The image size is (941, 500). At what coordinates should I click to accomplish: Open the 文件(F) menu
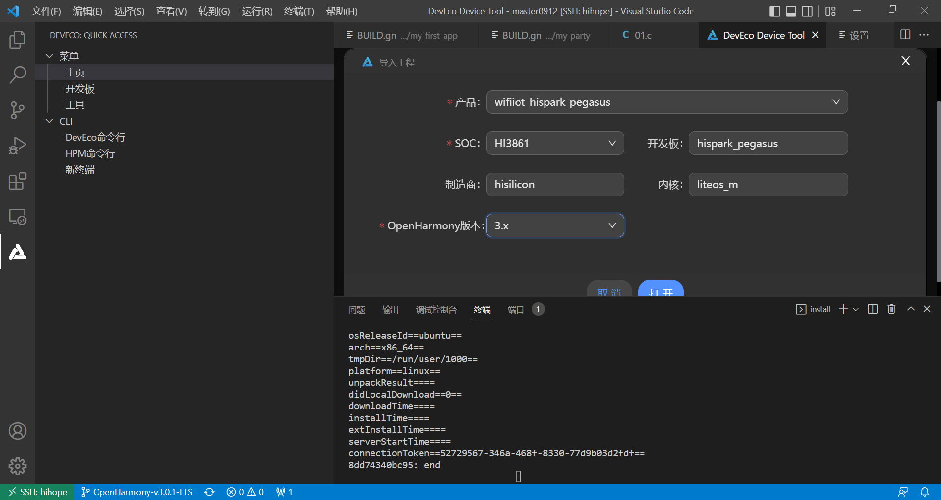[46, 11]
